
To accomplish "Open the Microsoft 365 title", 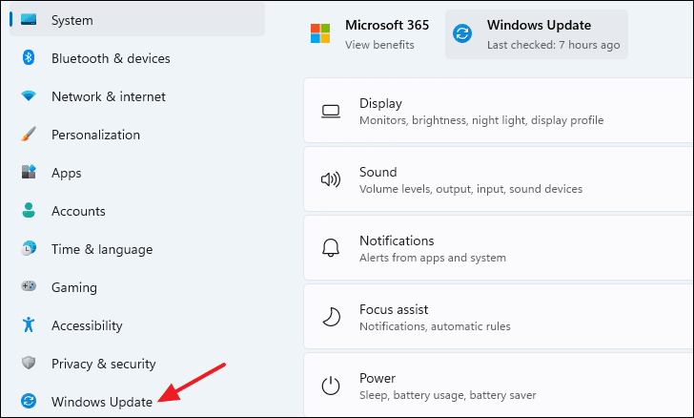I will [387, 25].
